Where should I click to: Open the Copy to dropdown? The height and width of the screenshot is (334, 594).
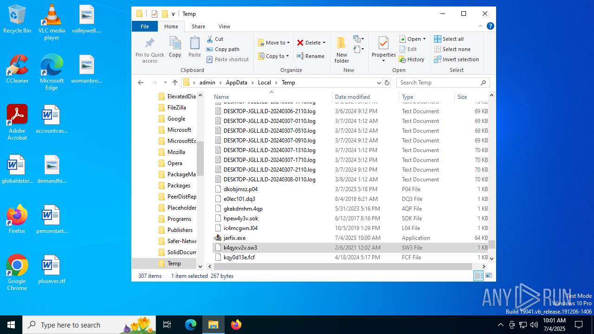click(x=274, y=56)
